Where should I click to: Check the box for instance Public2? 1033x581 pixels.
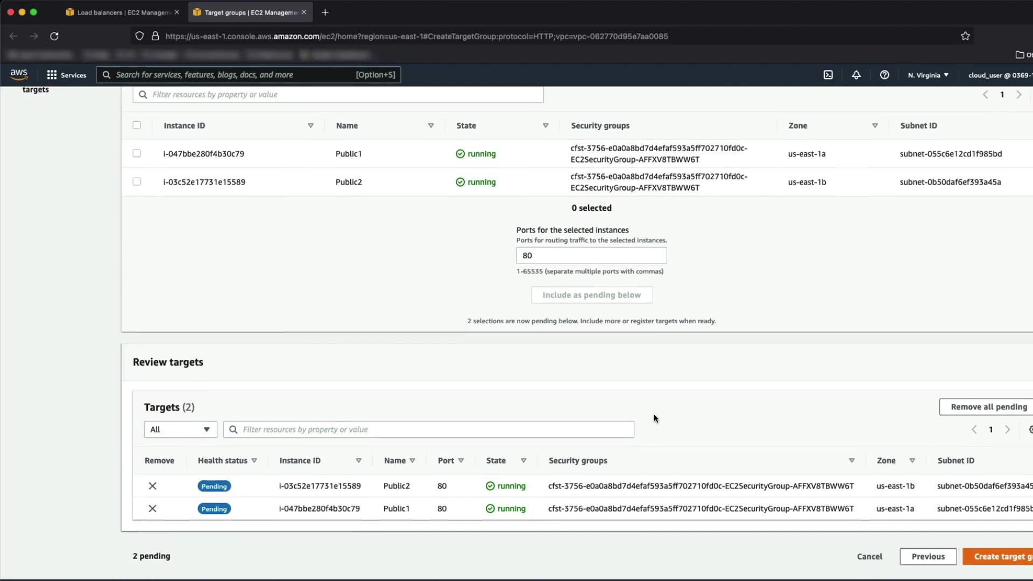(137, 182)
